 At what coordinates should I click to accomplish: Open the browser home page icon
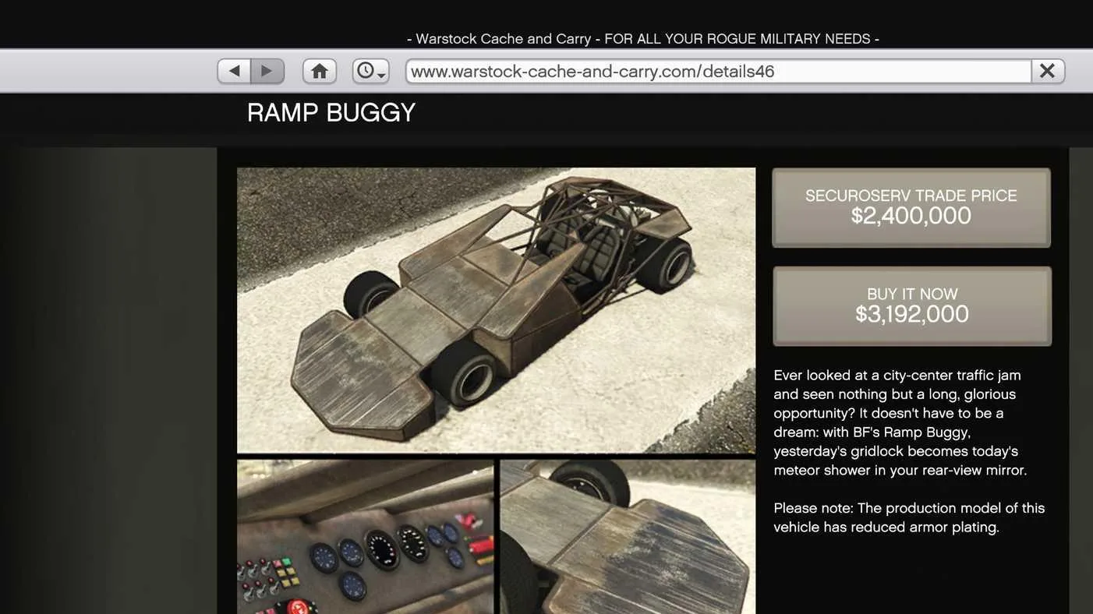click(320, 71)
